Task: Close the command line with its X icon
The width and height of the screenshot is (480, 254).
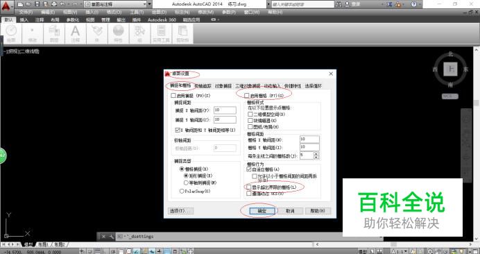Action: (x=103, y=236)
